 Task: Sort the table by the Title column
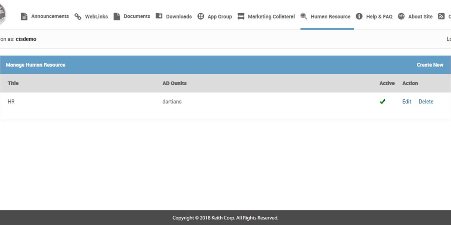pyautogui.click(x=13, y=83)
